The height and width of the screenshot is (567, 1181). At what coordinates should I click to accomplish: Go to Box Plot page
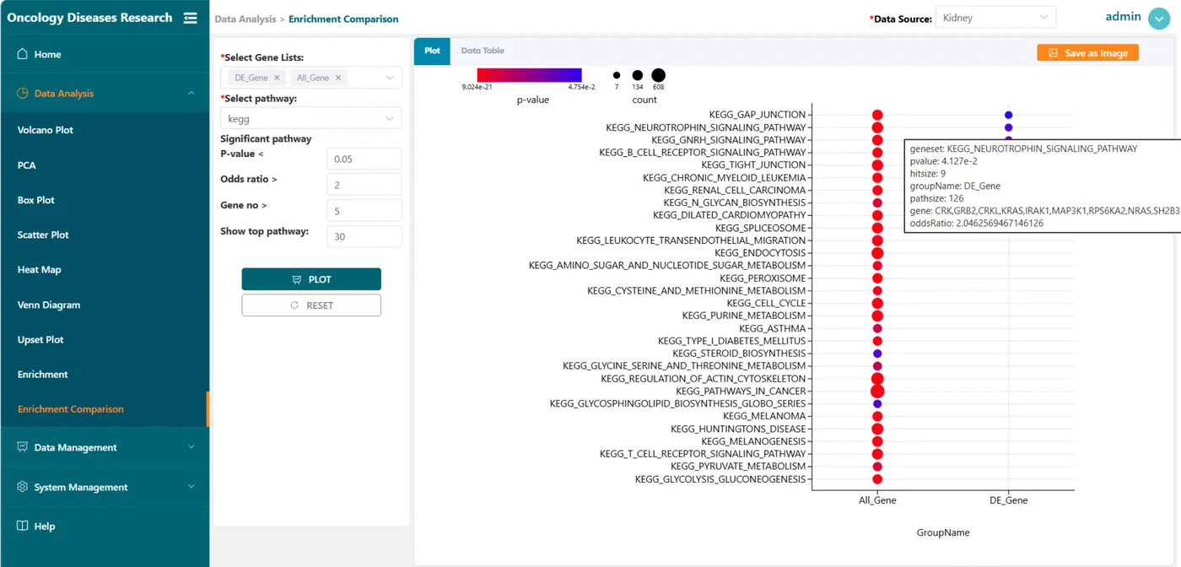tap(36, 200)
